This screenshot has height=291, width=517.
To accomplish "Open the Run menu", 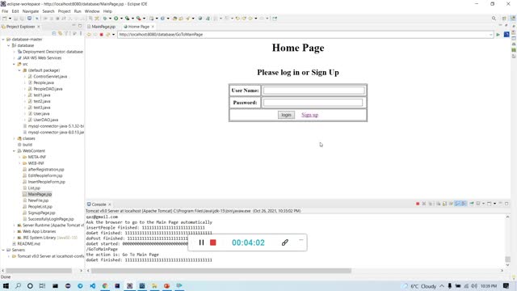I will coord(78,11).
